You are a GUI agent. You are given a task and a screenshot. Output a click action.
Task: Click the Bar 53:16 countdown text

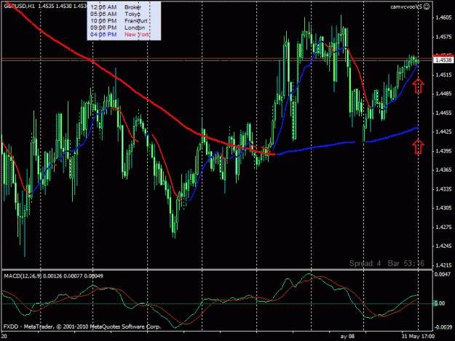click(406, 263)
